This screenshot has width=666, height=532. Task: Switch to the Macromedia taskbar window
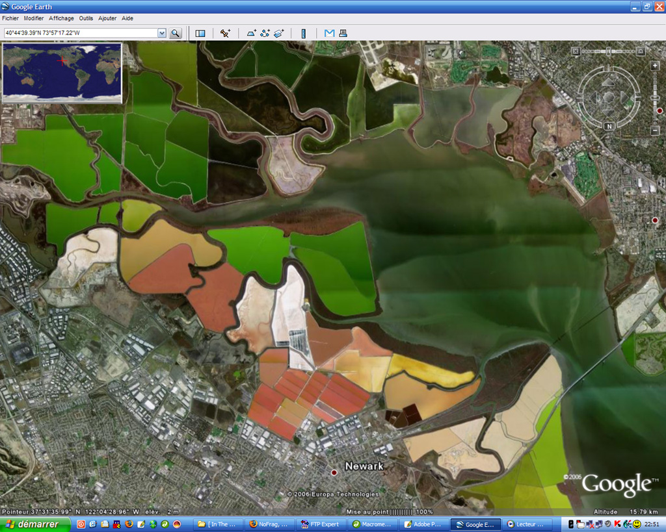click(x=373, y=524)
